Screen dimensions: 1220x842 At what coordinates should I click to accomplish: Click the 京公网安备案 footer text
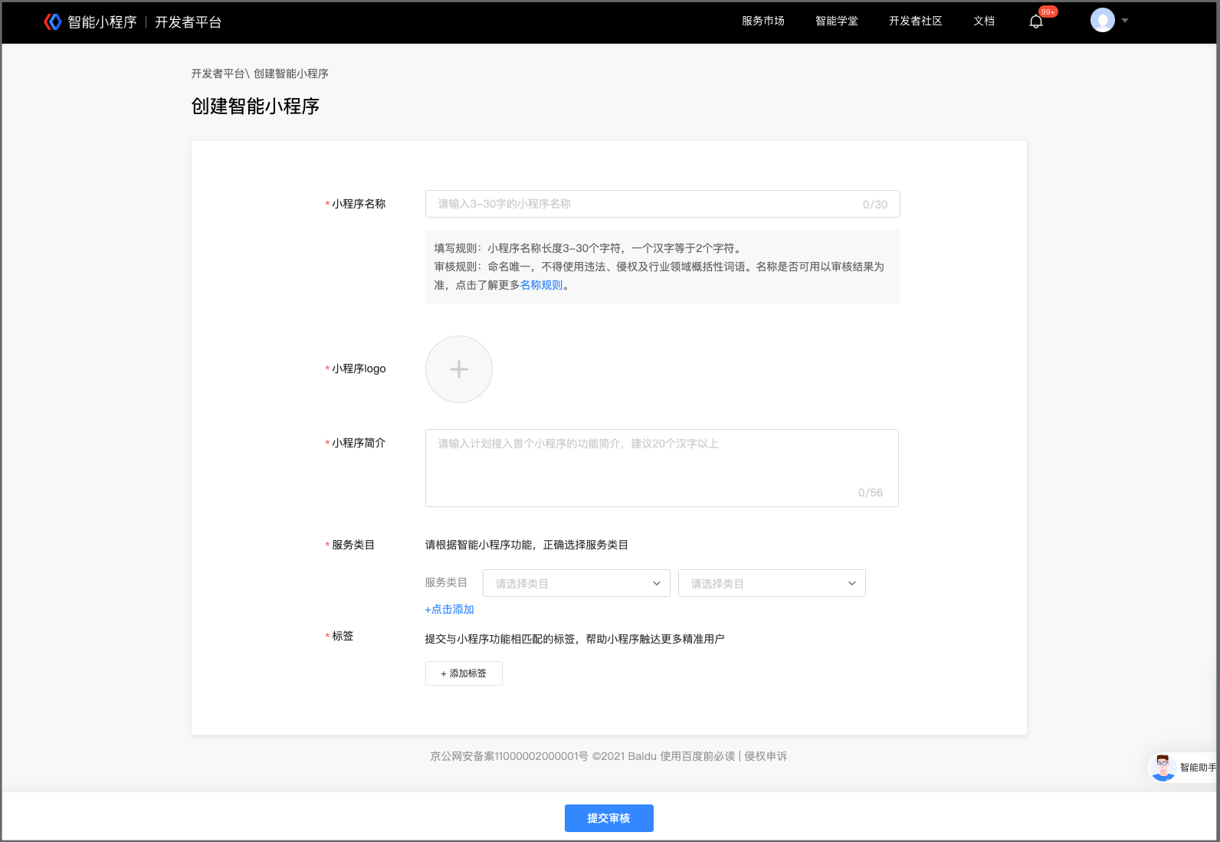509,756
